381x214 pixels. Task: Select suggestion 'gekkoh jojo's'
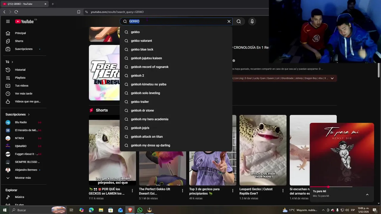tap(176, 128)
